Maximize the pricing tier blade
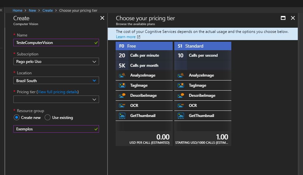The width and height of the screenshot is (303, 175). pos(283,18)
